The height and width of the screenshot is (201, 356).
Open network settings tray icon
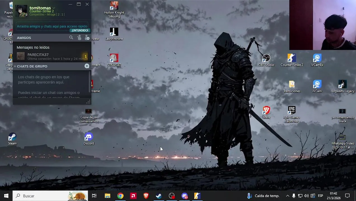pos(300,196)
